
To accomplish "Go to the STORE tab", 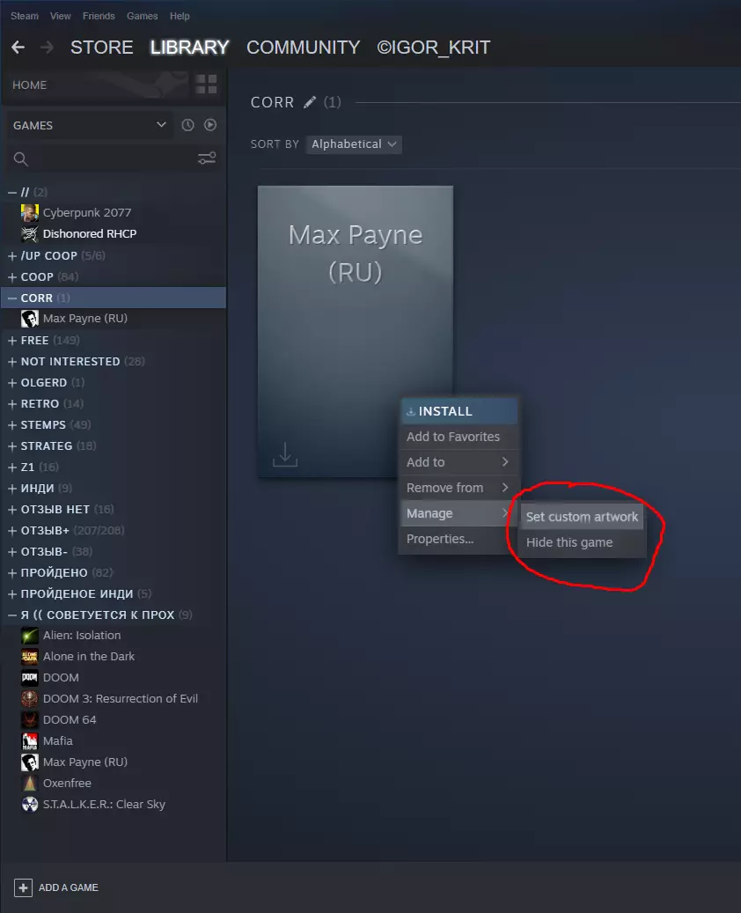I will pos(102,48).
